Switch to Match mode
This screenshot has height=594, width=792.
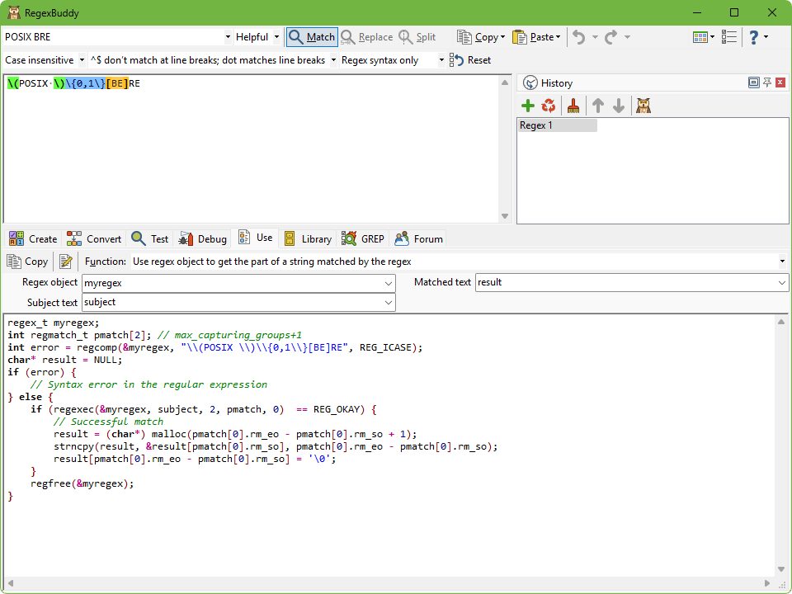[x=312, y=37]
